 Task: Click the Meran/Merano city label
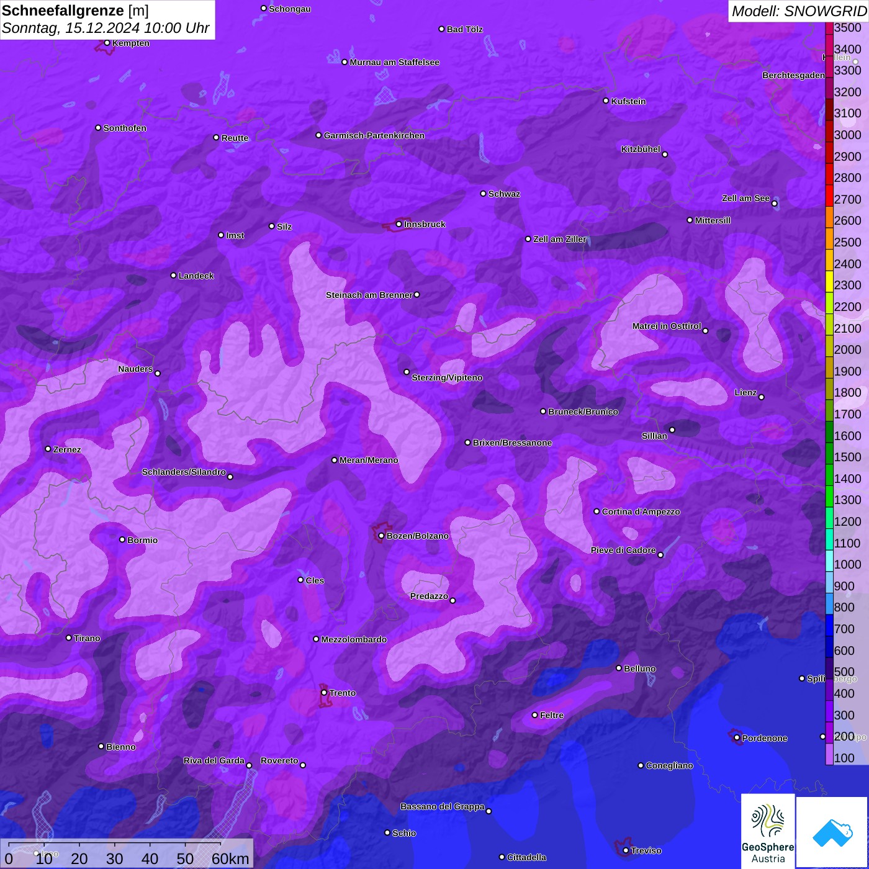coord(369,460)
